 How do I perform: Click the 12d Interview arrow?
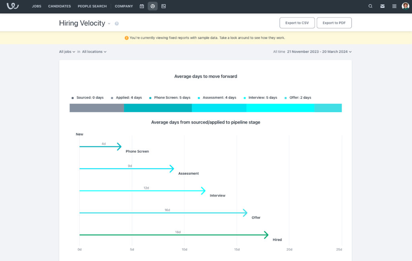[x=142, y=191]
